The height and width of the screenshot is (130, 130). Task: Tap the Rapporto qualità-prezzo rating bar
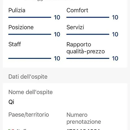point(88,58)
